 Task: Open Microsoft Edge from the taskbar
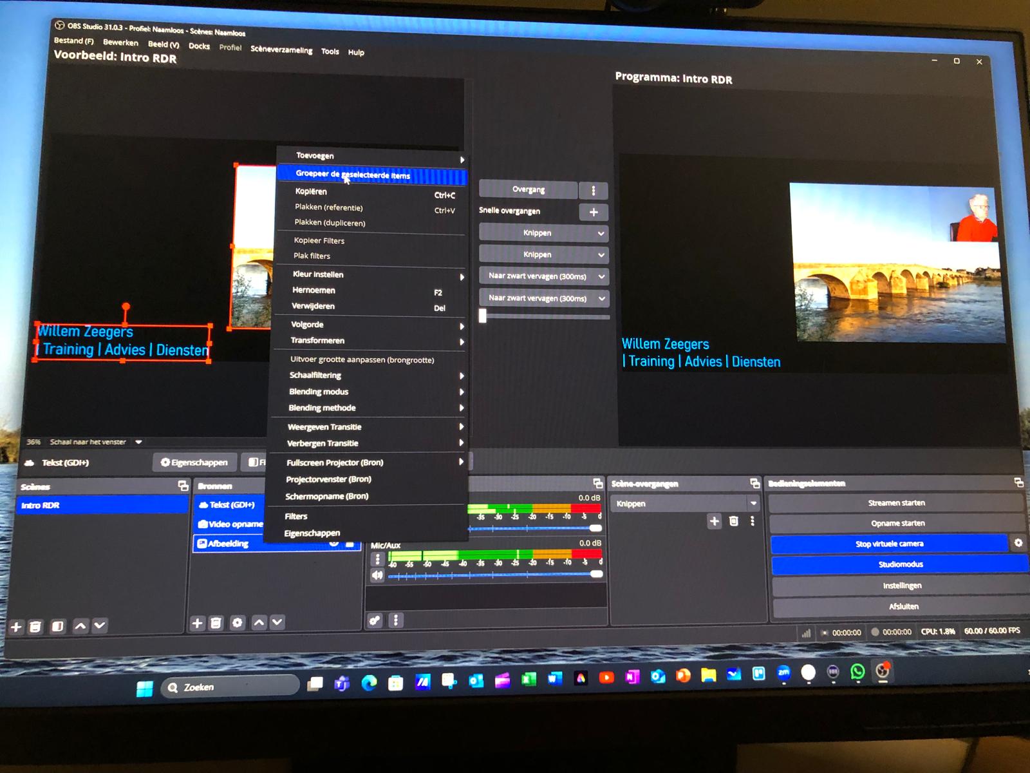pos(369,683)
